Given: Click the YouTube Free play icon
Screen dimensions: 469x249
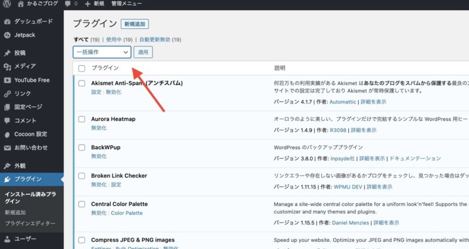Looking at the screenshot, I should click(x=8, y=80).
